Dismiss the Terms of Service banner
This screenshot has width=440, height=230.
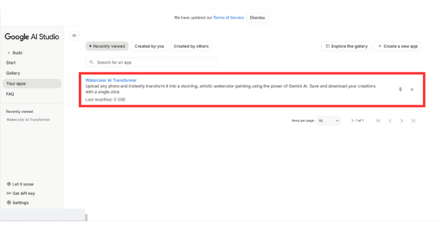(x=257, y=18)
